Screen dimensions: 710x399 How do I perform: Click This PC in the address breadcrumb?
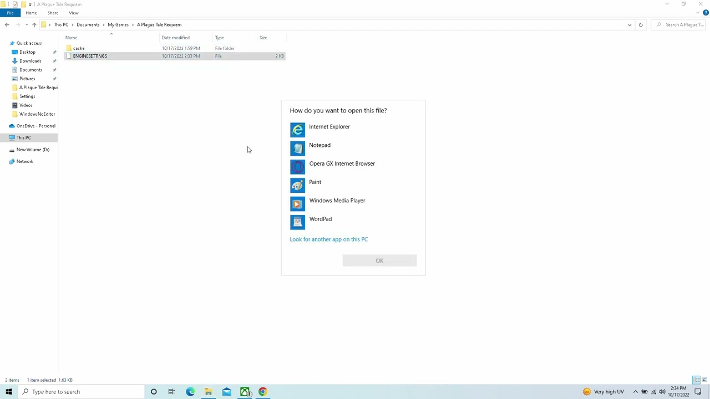[61, 24]
